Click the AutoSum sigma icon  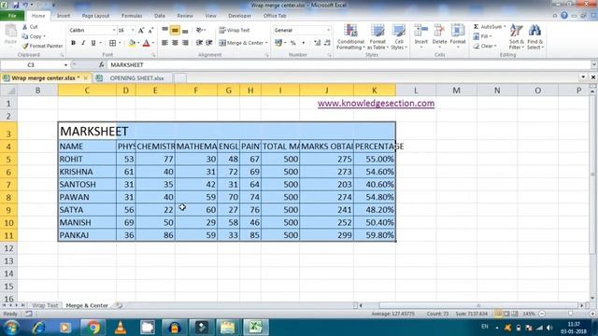click(x=476, y=27)
